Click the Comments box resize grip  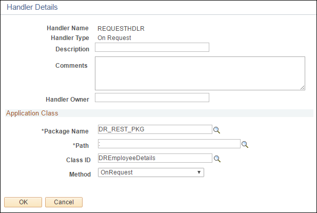point(302,87)
